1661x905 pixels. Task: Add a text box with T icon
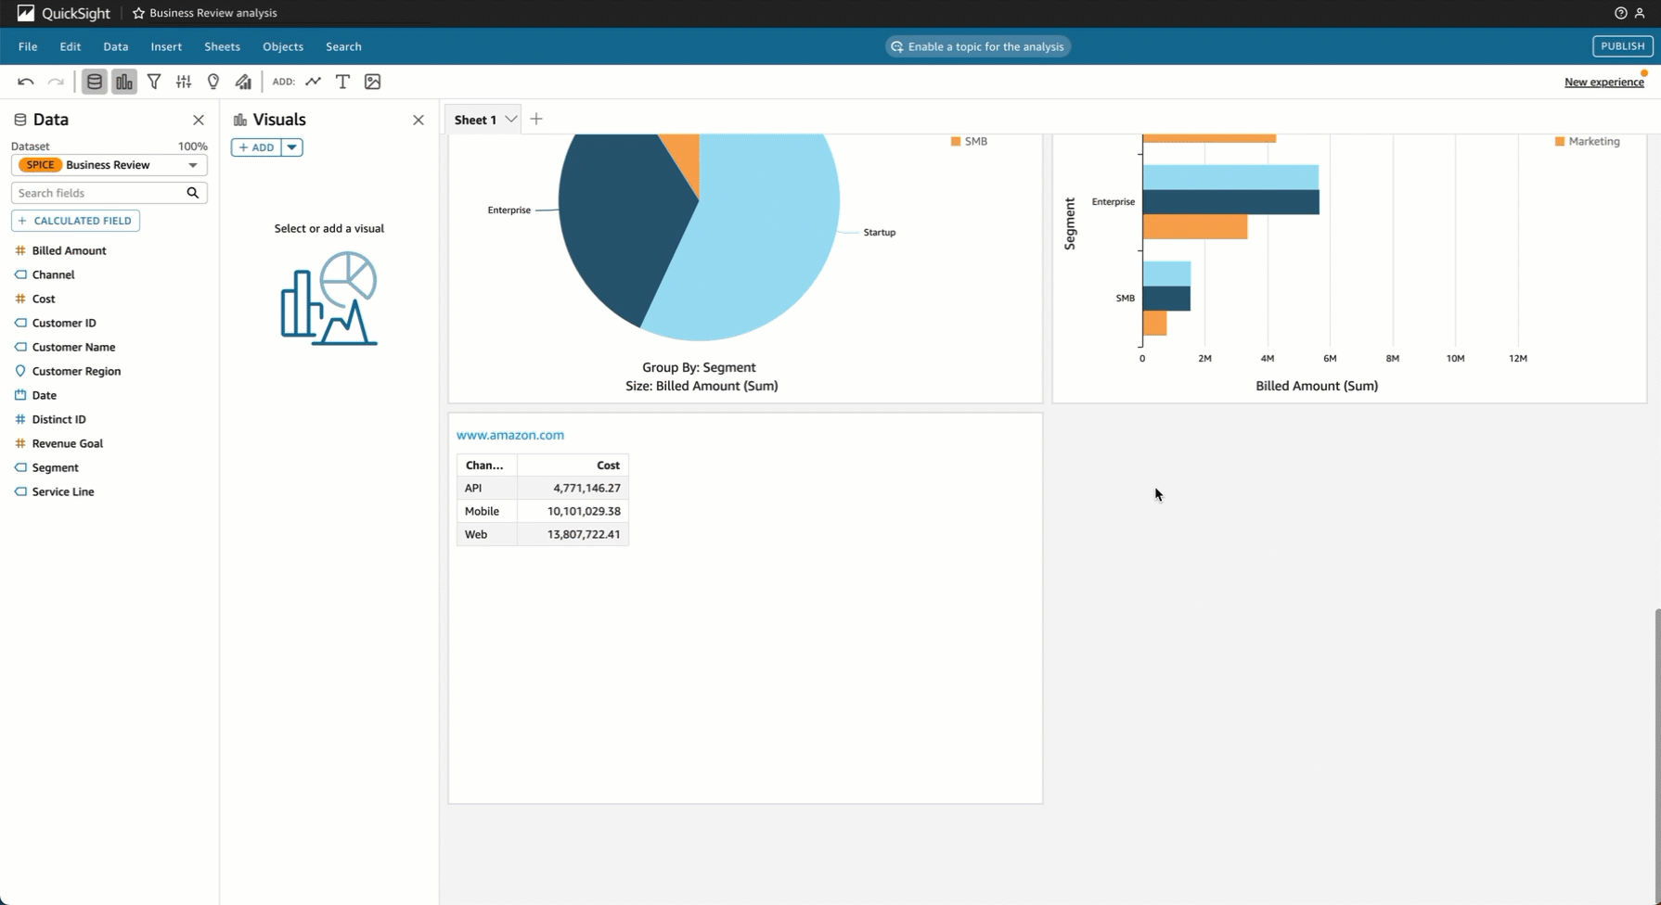[x=342, y=82]
